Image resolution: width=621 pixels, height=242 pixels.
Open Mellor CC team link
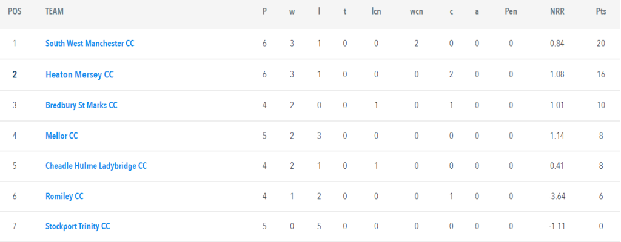click(x=62, y=136)
